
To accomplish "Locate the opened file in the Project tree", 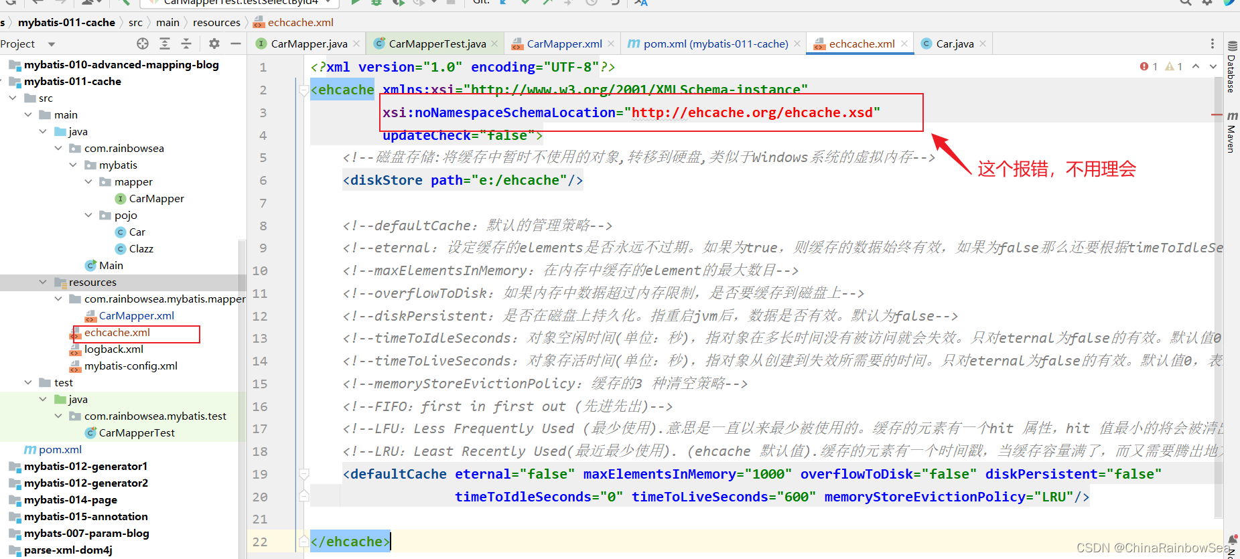I will [x=142, y=44].
